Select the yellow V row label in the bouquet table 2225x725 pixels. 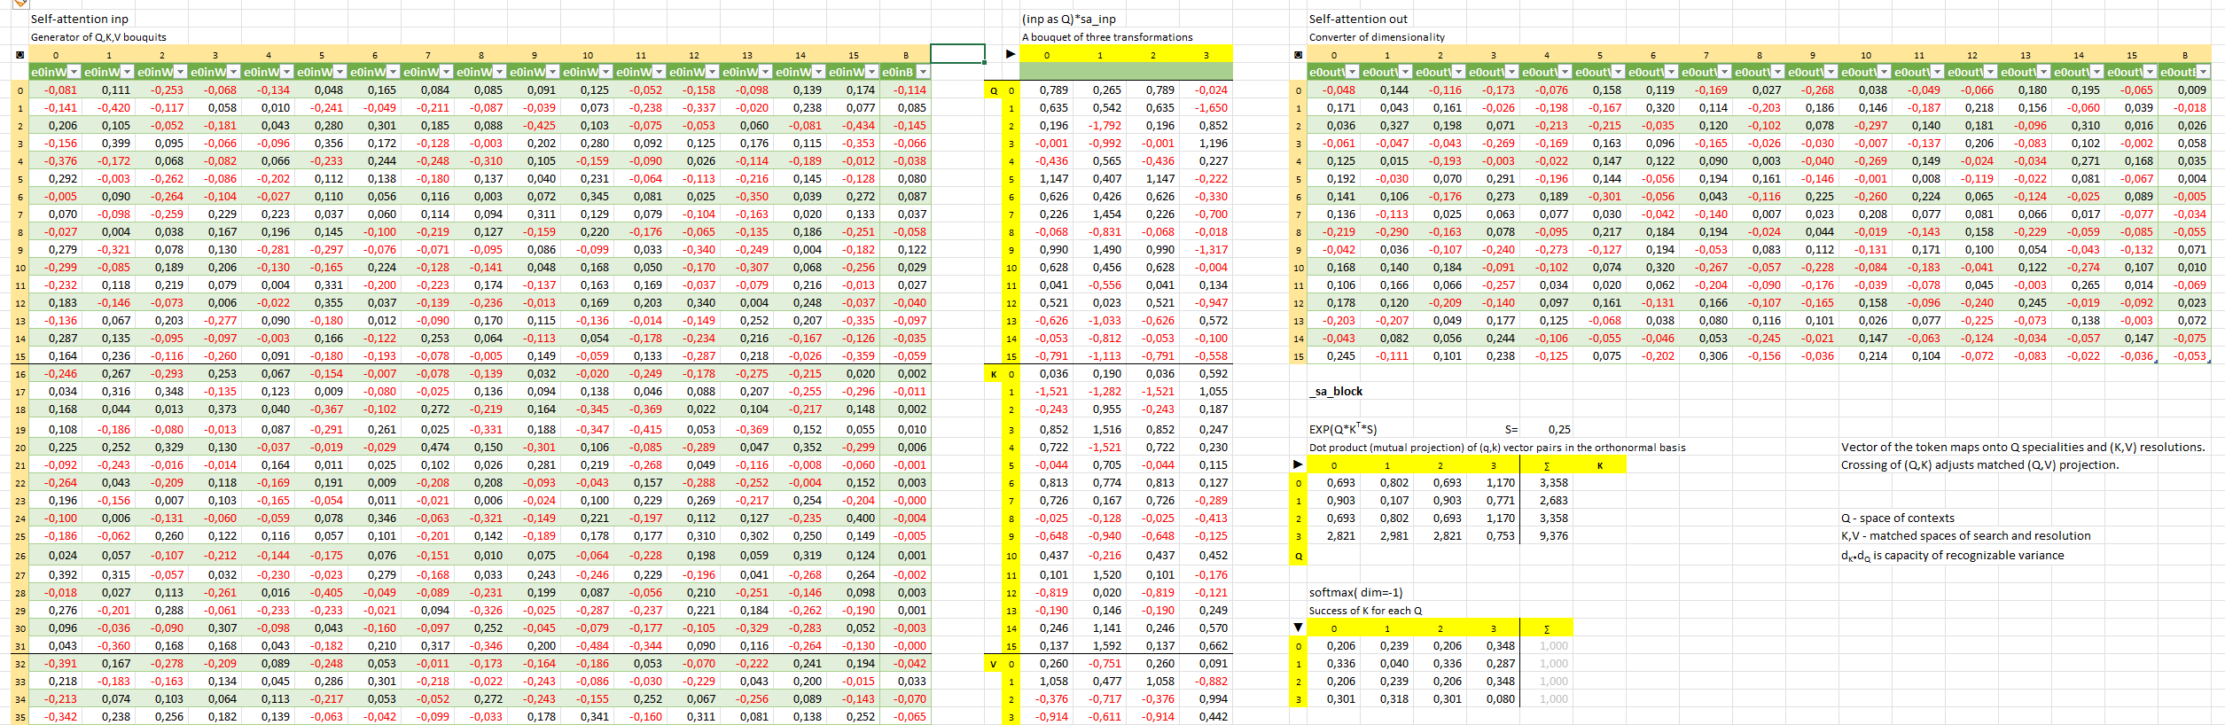pos(993,664)
